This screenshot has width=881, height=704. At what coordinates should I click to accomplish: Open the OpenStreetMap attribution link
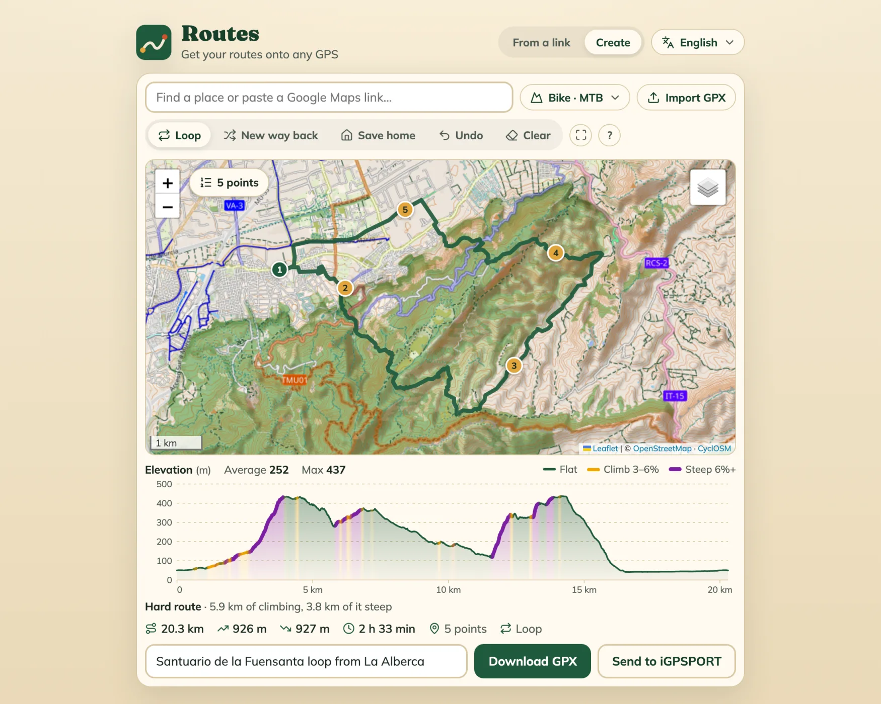pyautogui.click(x=662, y=449)
